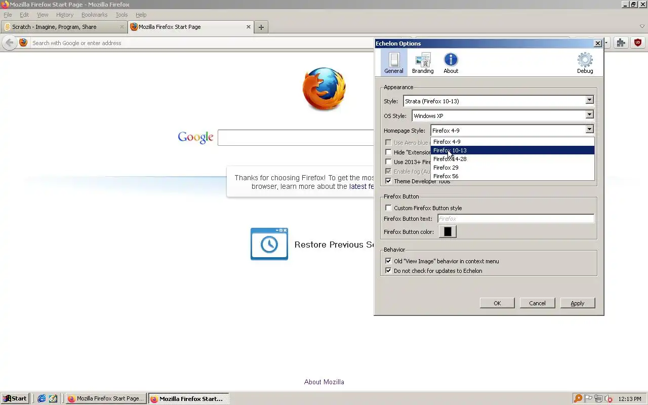648x405 pixels.
Task: Open the Help menu
Action: (141, 15)
